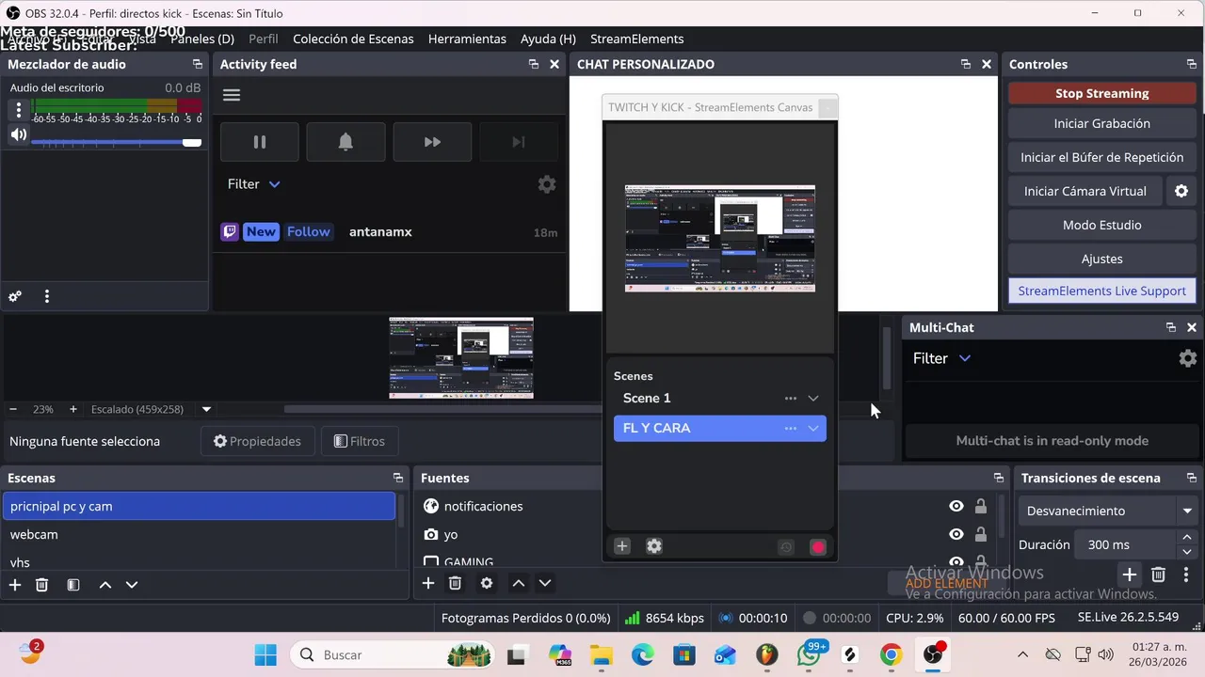Image resolution: width=1205 pixels, height=677 pixels.
Task: Open the Activity feed hamburger menu
Action: (232, 95)
